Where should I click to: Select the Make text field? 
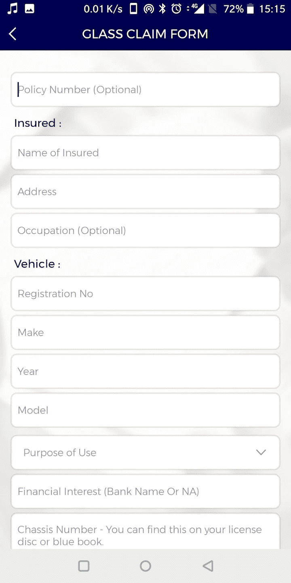[x=145, y=332]
